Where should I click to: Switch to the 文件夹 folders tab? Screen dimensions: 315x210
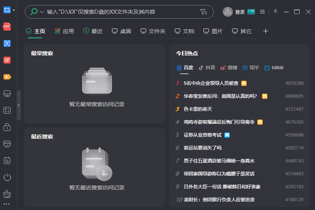tap(153, 31)
